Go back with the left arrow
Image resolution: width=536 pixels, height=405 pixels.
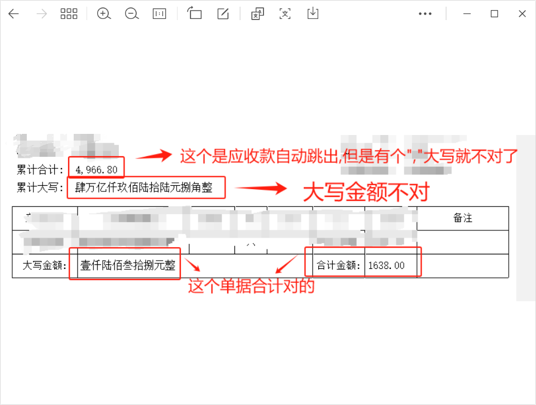point(13,14)
